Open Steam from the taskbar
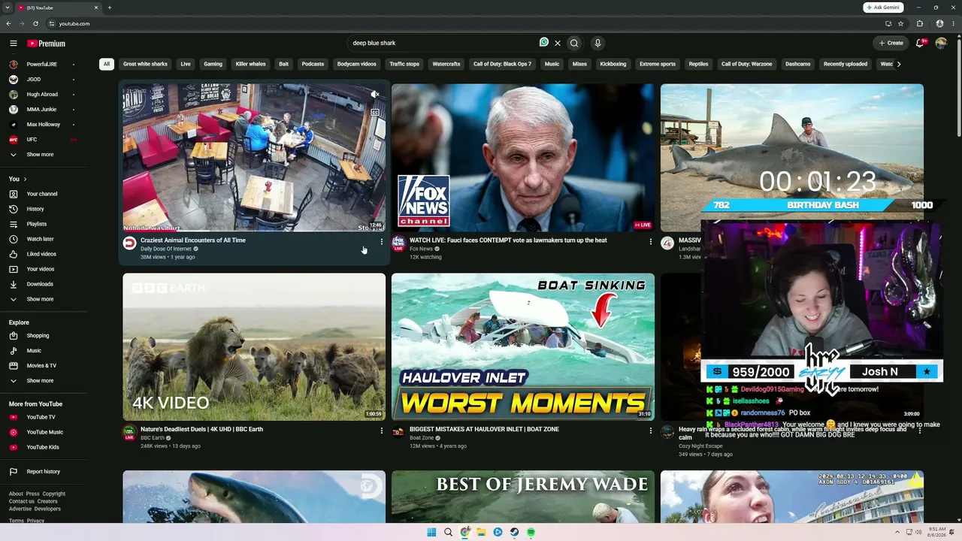This screenshot has height=541, width=962. coord(514,532)
